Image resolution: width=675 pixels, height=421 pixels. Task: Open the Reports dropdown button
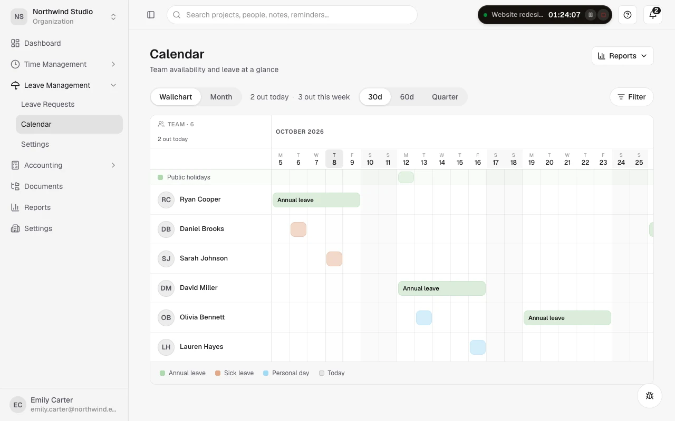(x=623, y=56)
